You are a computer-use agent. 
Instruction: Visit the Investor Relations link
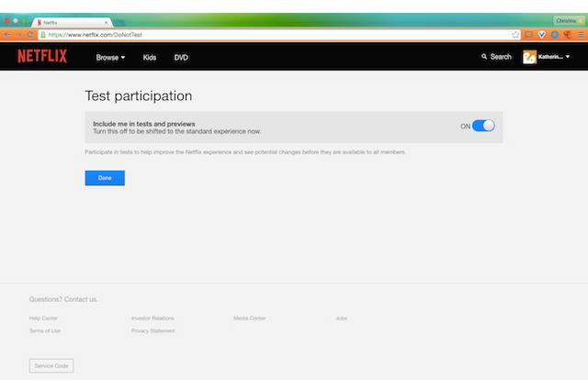click(153, 318)
